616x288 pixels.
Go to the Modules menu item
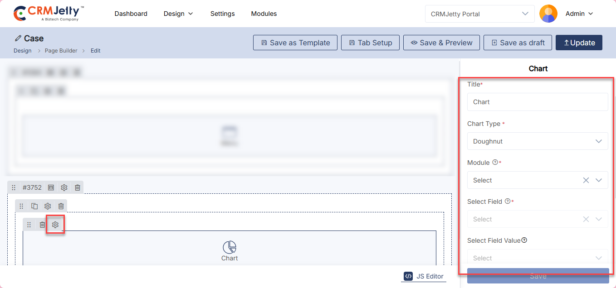click(264, 14)
